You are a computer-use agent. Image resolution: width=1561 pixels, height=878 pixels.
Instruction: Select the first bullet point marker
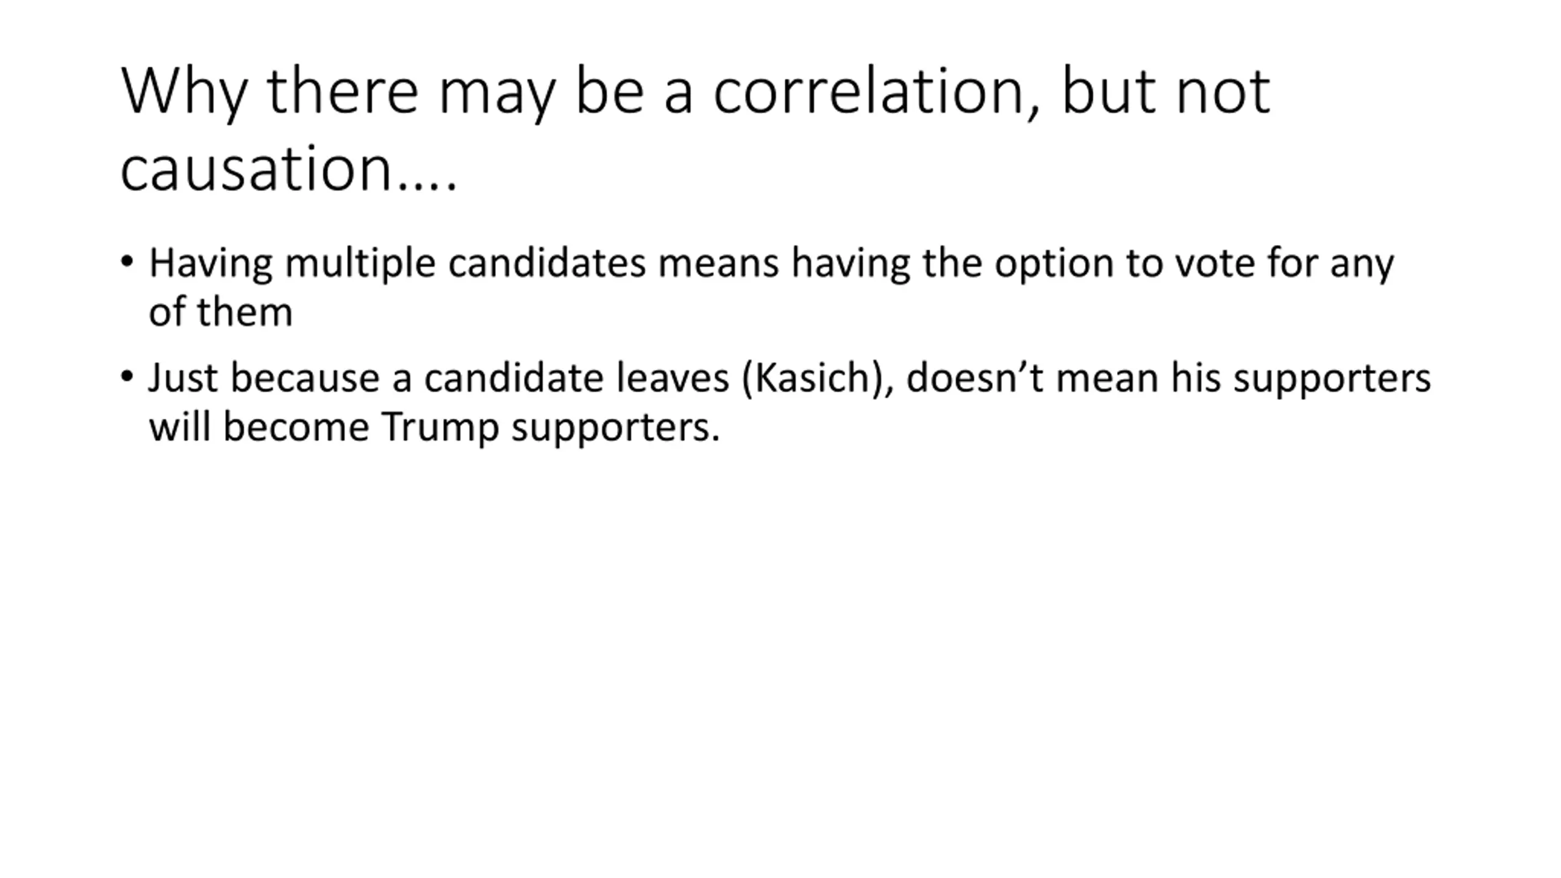(x=127, y=262)
